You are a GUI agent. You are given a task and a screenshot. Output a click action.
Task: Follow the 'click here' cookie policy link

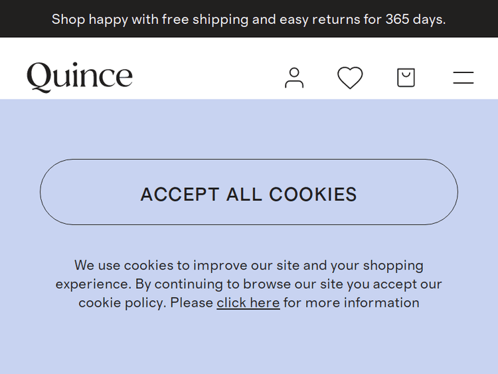[x=248, y=303]
